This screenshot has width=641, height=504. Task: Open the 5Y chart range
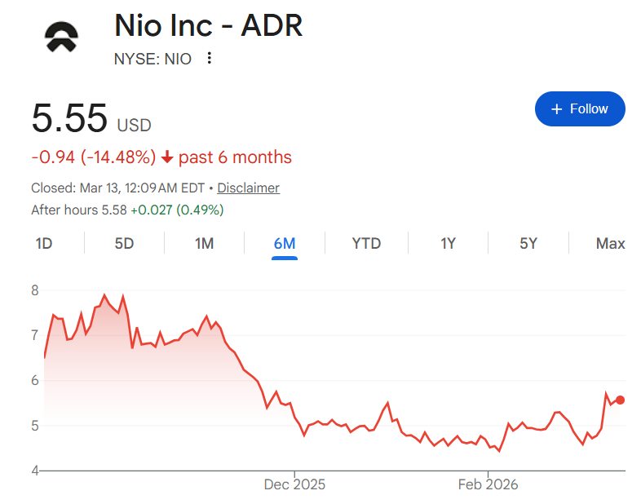tap(528, 243)
